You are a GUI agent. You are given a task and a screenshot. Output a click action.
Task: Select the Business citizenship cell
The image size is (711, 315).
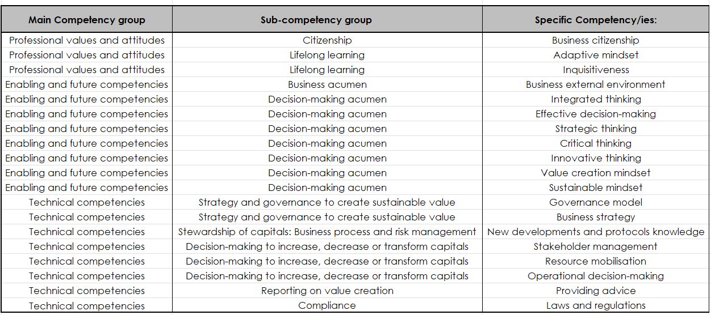pyautogui.click(x=595, y=40)
